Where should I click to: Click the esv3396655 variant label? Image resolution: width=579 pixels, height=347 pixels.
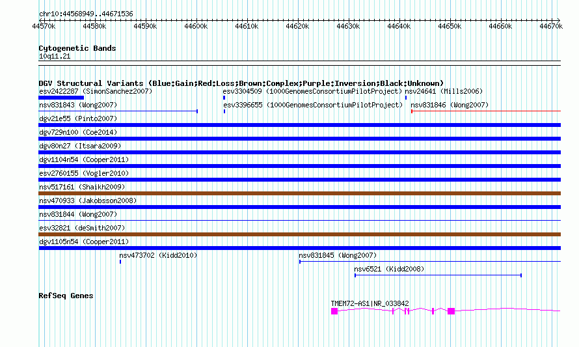(313, 105)
